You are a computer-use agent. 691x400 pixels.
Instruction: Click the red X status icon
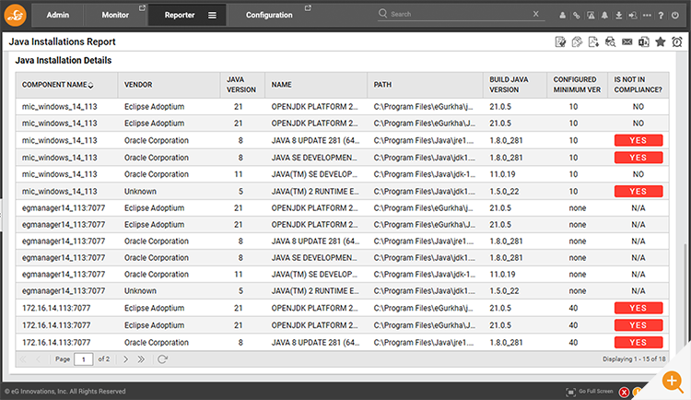(x=624, y=392)
